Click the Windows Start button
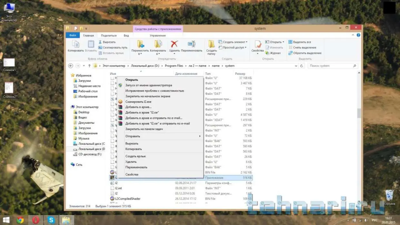This screenshot has height=225, width=400. (6, 220)
